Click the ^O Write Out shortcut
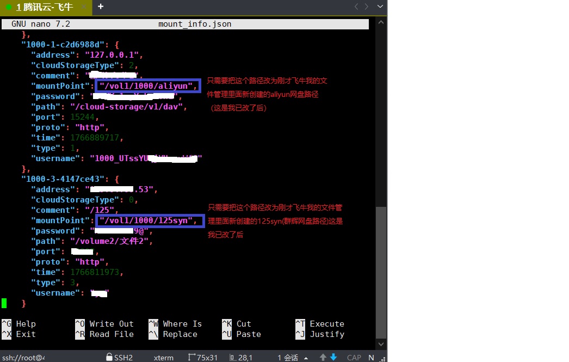This screenshot has width=569, height=362. point(104,323)
